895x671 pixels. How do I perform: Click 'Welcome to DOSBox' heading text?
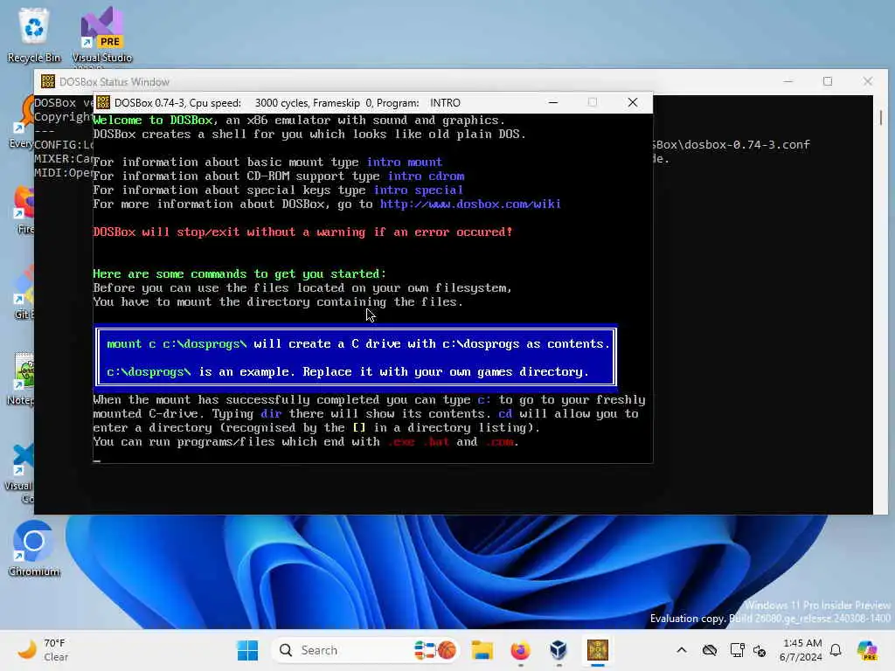(x=153, y=121)
